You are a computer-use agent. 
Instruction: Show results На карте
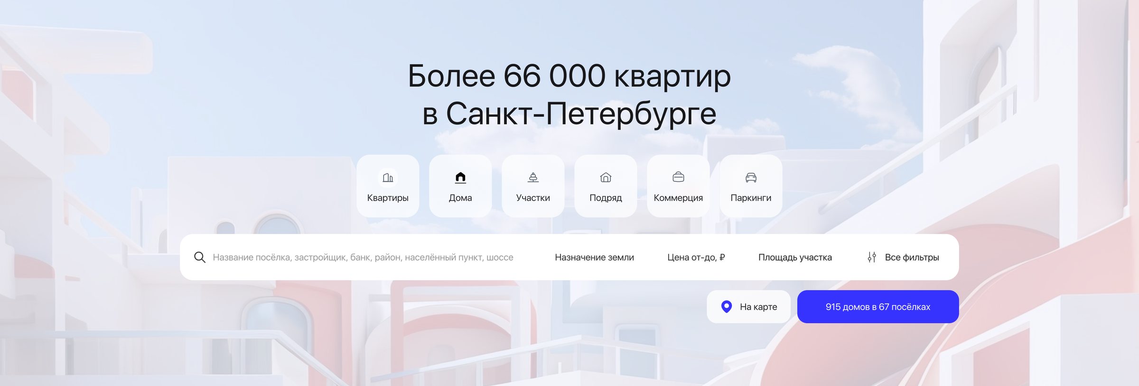click(748, 307)
